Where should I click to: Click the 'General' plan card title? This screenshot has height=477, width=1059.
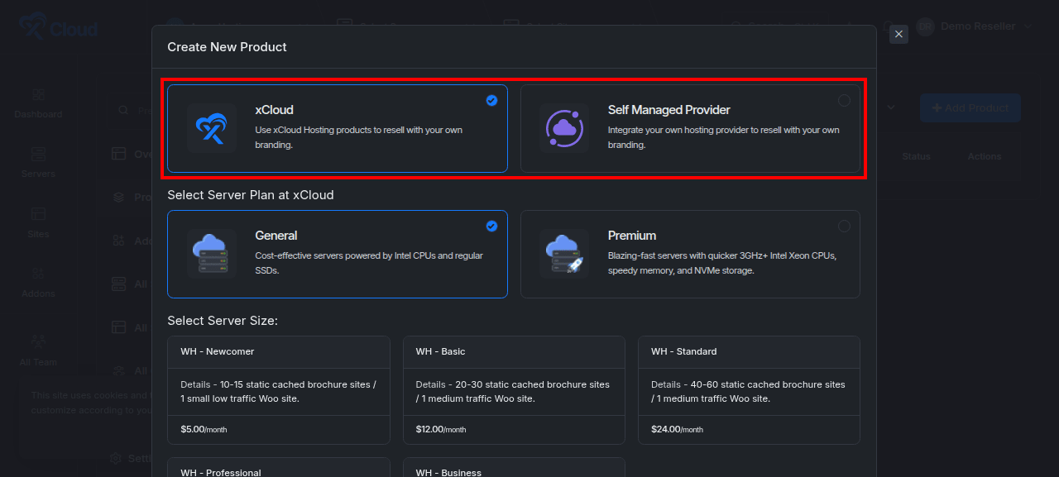[276, 236]
